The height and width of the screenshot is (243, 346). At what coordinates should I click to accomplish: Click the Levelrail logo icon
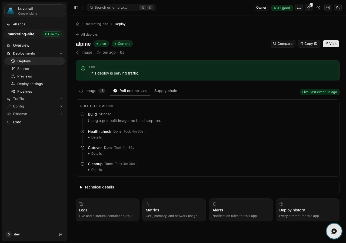pos(11,11)
